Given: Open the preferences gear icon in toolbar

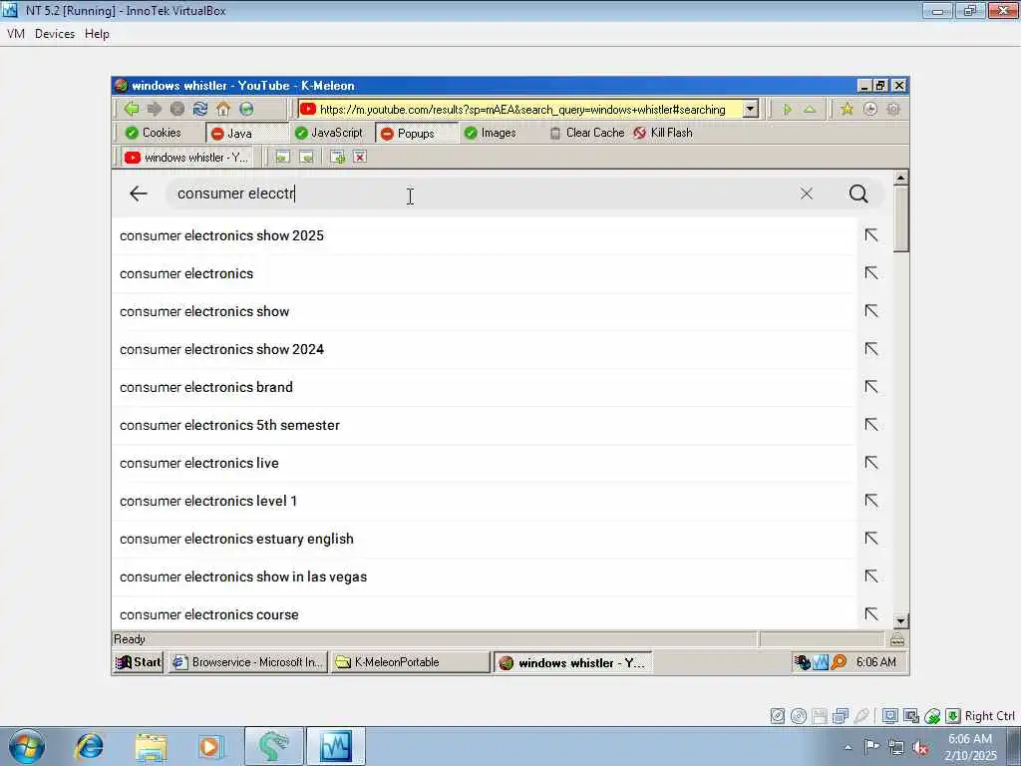Looking at the screenshot, I should coord(893,109).
